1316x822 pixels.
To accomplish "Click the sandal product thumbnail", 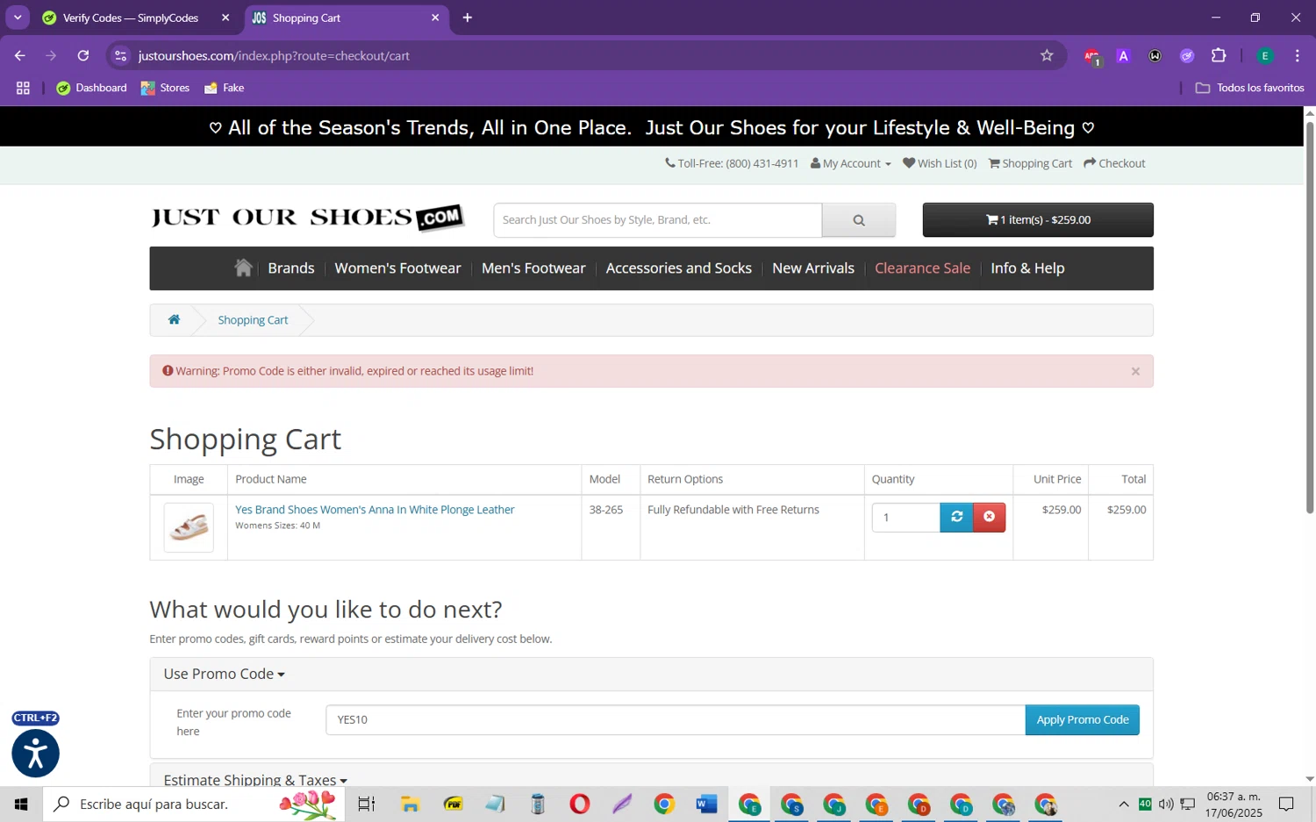I will pos(189,527).
